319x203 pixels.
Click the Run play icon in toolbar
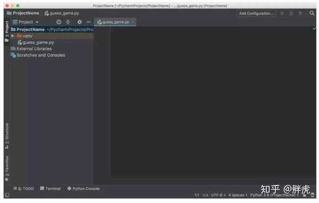pos(282,13)
